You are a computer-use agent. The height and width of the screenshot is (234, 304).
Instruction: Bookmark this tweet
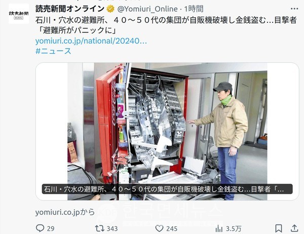(279, 228)
